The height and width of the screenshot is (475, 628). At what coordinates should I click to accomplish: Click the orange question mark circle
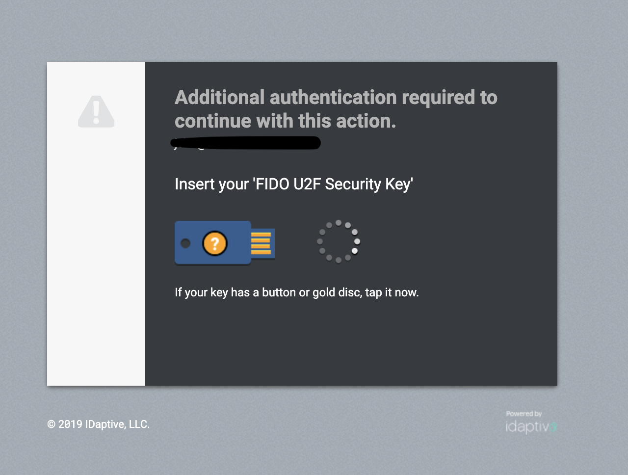215,243
